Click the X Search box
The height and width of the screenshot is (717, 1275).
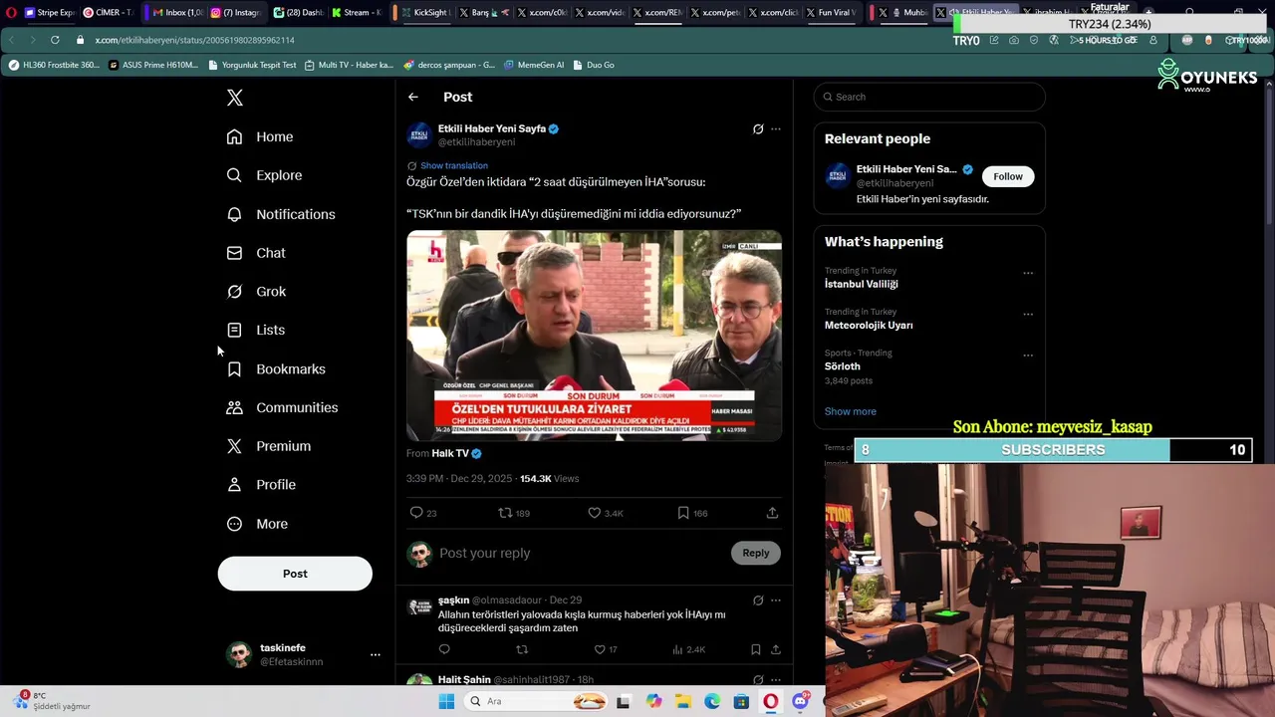pyautogui.click(x=929, y=97)
